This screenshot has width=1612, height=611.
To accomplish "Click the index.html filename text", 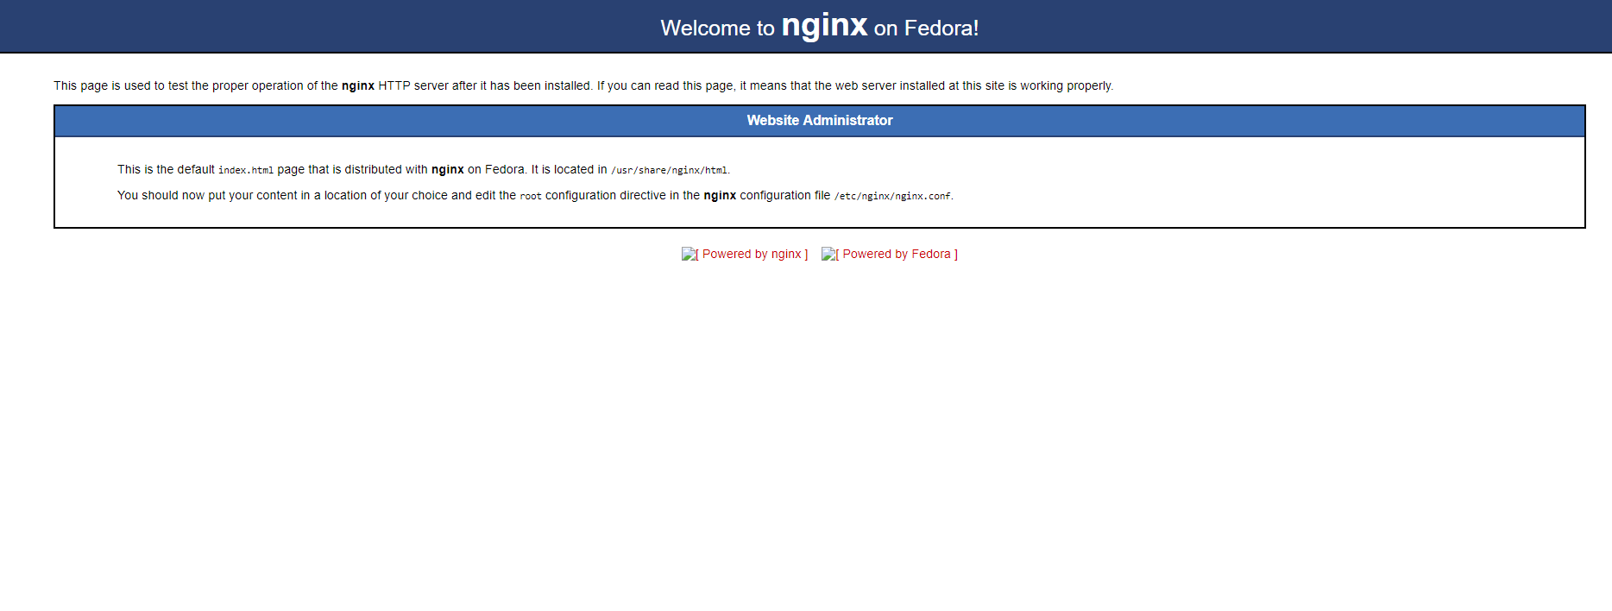I will click(x=246, y=170).
